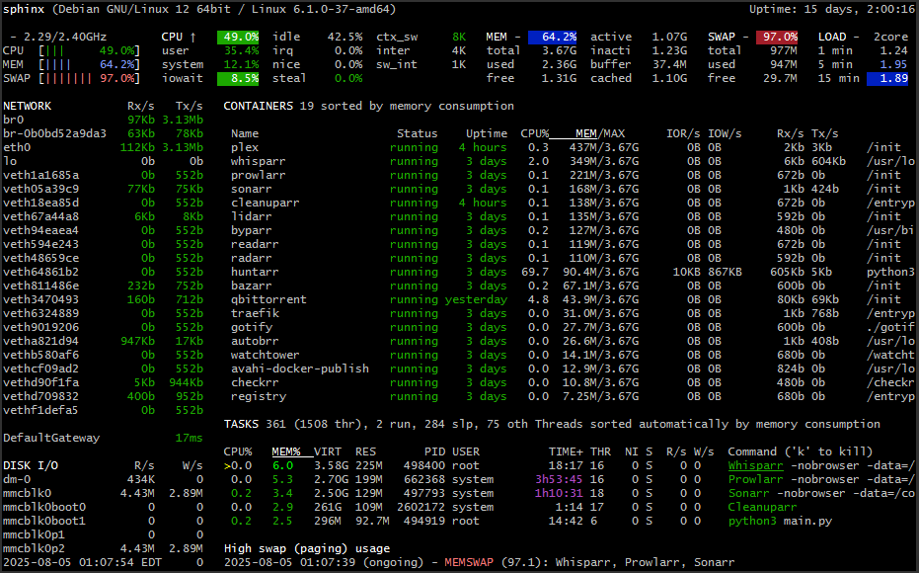Select the Cleanuparr process command
Screen dimensions: 919x573
pyautogui.click(x=762, y=507)
